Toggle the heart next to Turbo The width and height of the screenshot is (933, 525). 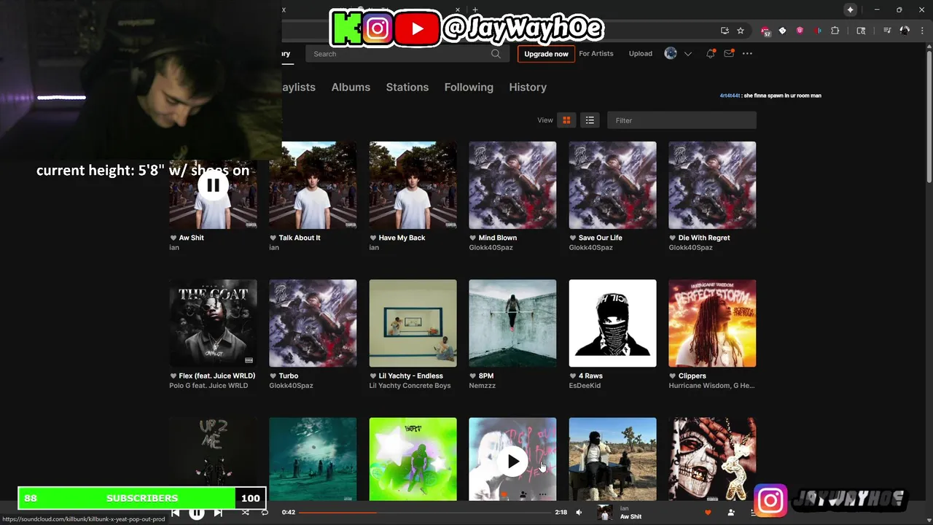tap(273, 376)
